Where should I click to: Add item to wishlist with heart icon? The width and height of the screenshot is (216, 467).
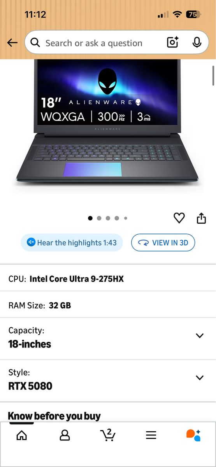(x=179, y=218)
